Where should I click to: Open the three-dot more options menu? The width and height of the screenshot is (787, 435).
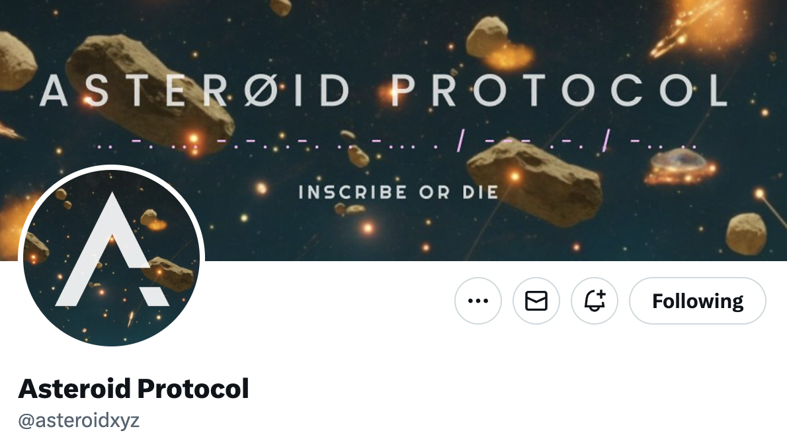pyautogui.click(x=477, y=301)
